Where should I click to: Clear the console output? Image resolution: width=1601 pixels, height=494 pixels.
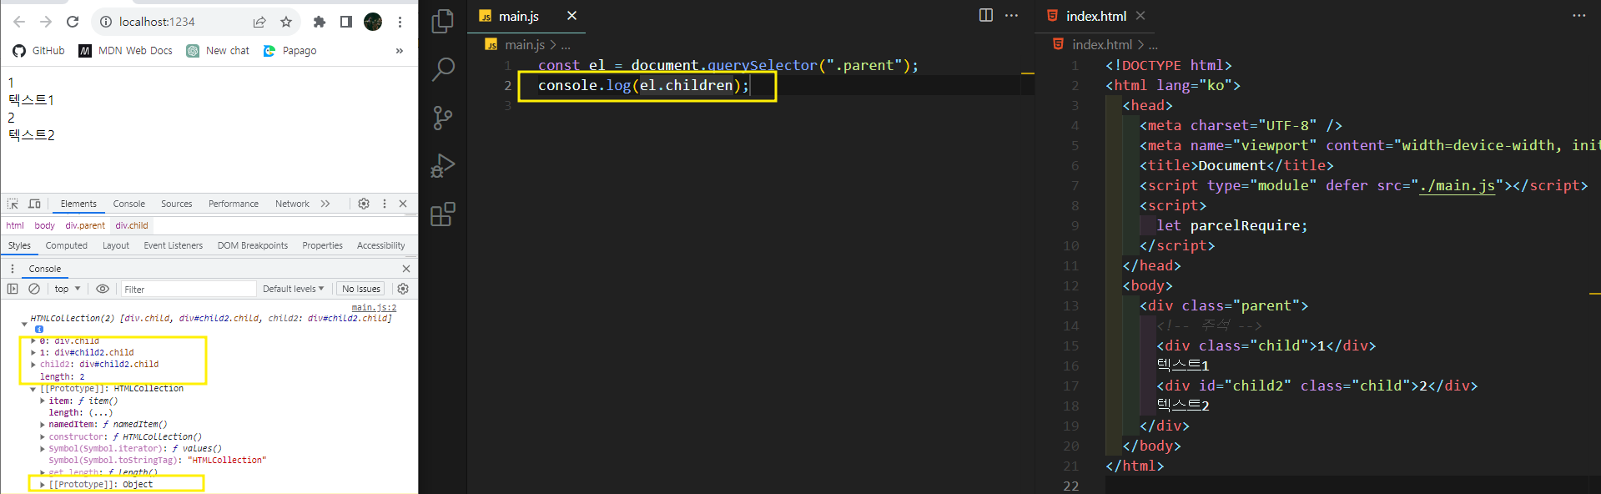[34, 289]
